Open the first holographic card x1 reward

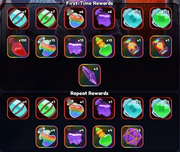pos(132,46)
